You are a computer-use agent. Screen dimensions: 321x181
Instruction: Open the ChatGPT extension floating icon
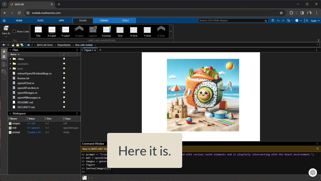[x=312, y=173]
